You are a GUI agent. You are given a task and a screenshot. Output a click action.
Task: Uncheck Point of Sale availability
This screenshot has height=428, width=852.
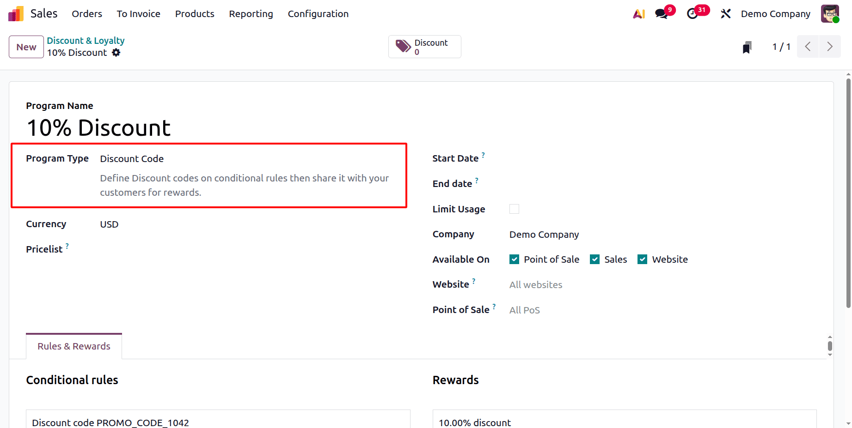click(x=514, y=259)
